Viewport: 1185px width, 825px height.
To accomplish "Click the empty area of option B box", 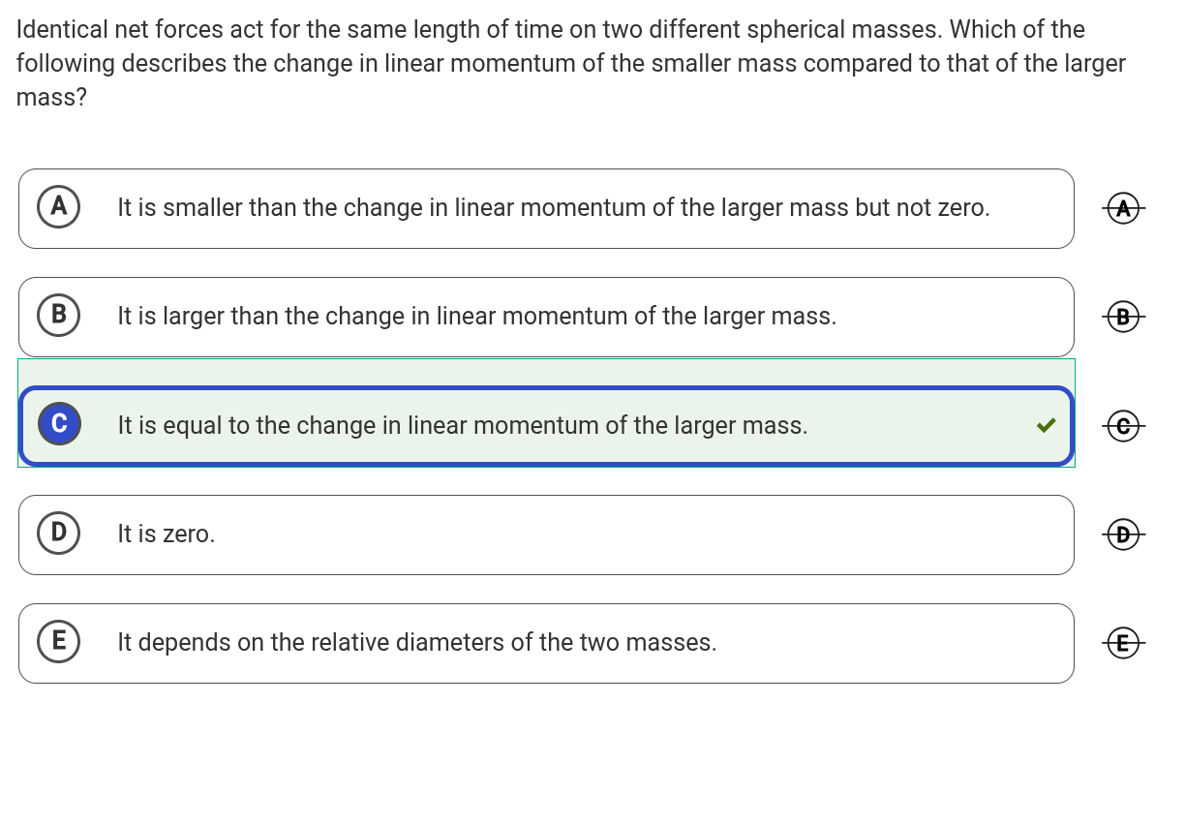I will [949, 318].
